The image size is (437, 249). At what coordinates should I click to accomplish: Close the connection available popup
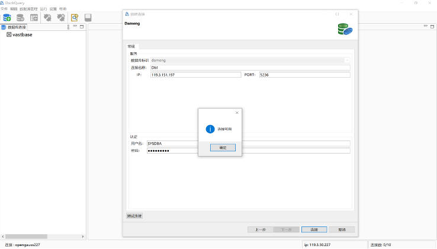[237, 113]
